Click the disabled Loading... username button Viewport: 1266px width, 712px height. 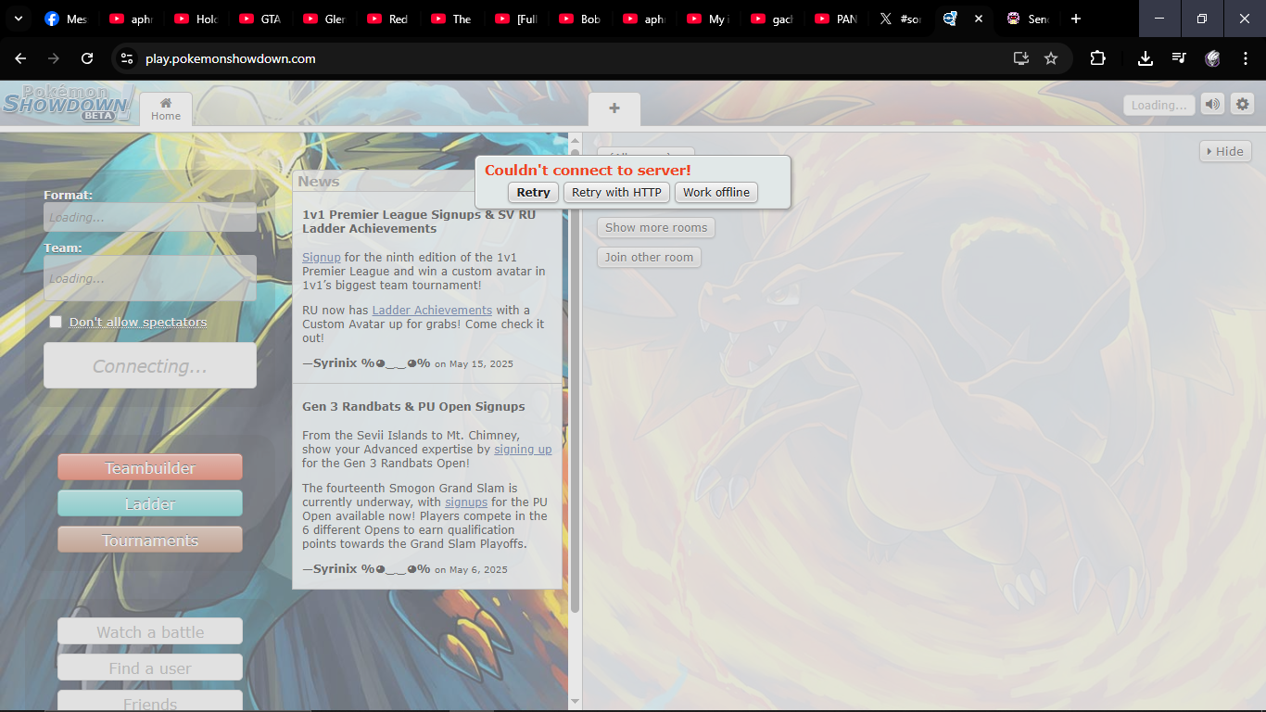coord(1158,105)
